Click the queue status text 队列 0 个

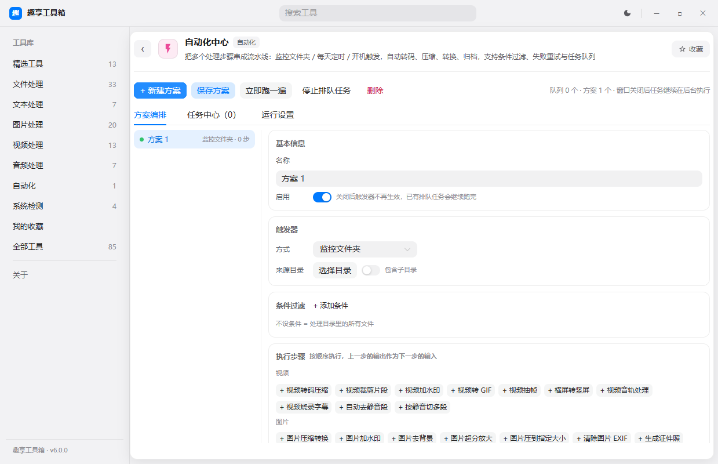point(564,90)
